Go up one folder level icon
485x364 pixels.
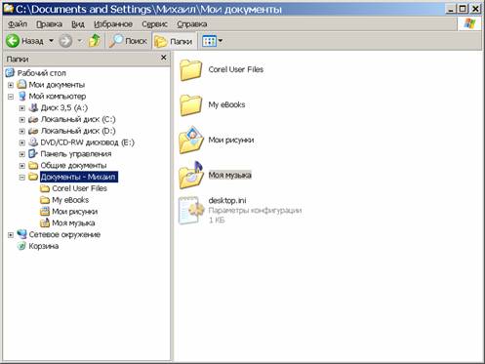pos(95,41)
